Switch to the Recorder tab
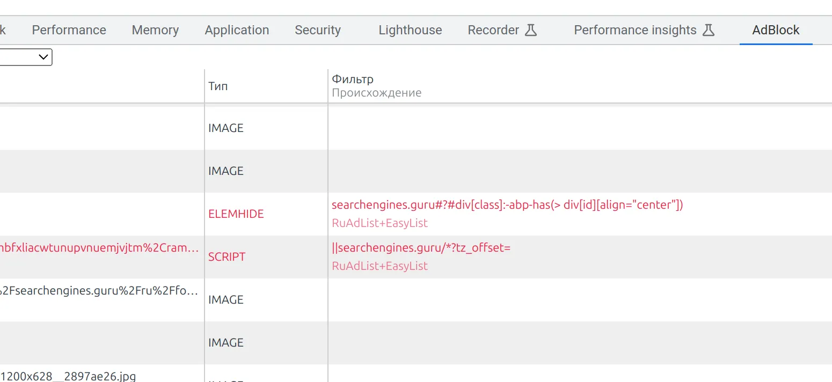 [x=502, y=30]
